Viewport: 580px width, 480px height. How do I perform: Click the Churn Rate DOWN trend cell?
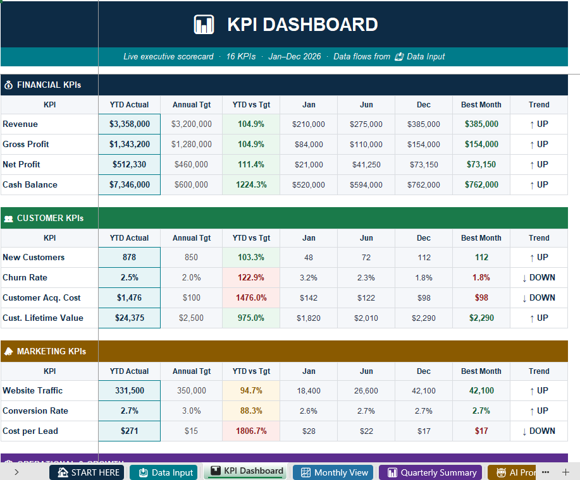pyautogui.click(x=539, y=278)
